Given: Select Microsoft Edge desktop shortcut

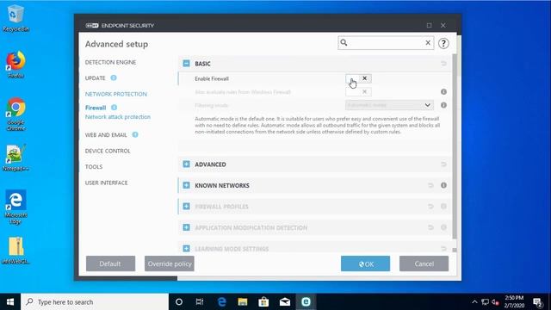Looking at the screenshot, I should click(x=15, y=207).
